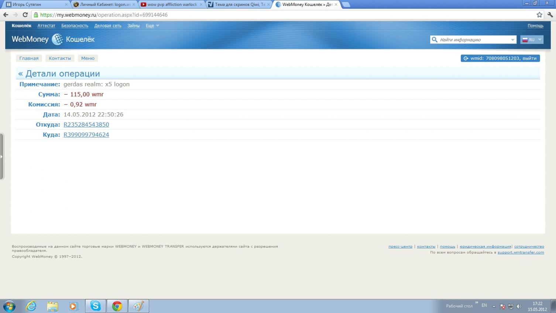
Task: Click the search magnifier icon
Action: coord(435,40)
